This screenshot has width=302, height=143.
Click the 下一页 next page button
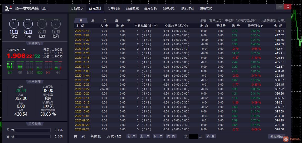coord(158,136)
